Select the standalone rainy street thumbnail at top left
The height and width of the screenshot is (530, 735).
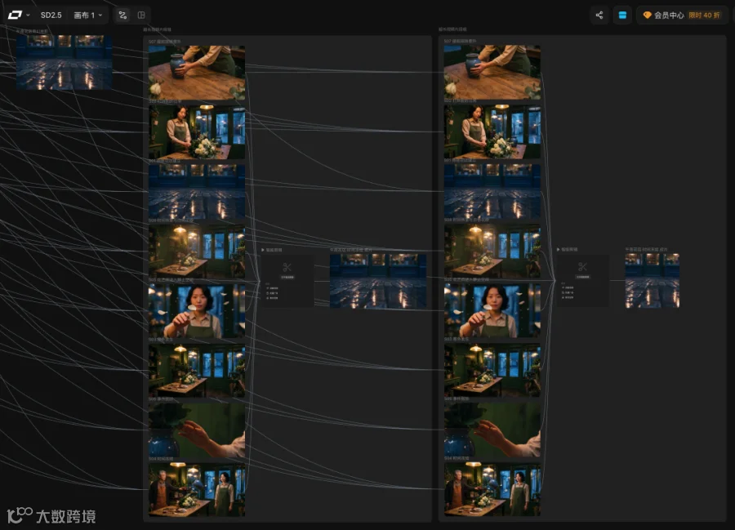pyautogui.click(x=65, y=62)
